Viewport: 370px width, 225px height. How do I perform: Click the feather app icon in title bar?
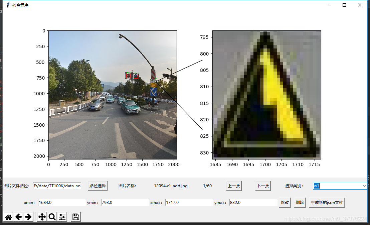8,5
